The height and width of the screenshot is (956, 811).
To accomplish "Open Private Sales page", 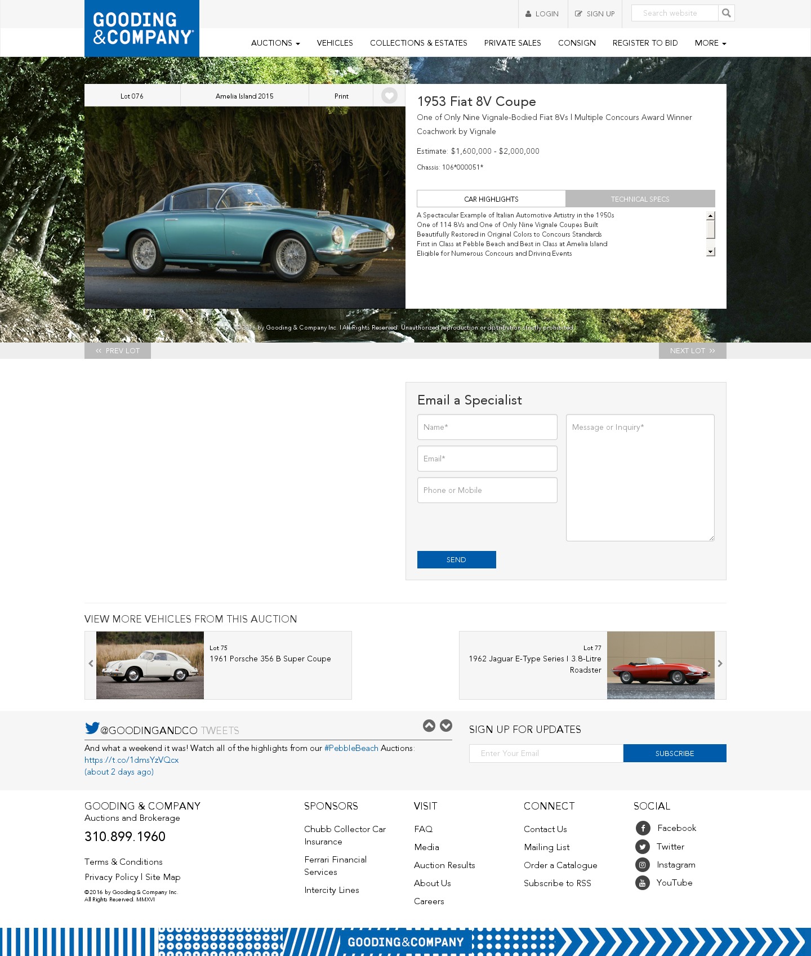I will [513, 43].
